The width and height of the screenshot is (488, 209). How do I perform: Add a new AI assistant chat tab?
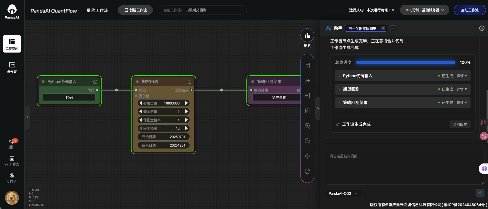(393, 28)
